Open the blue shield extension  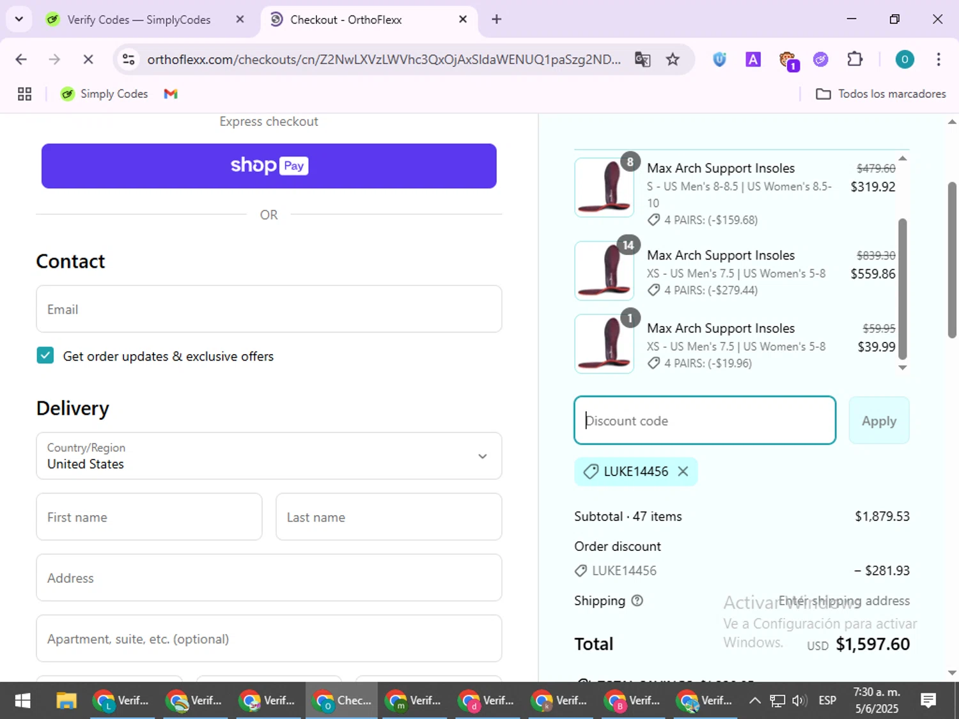720,59
